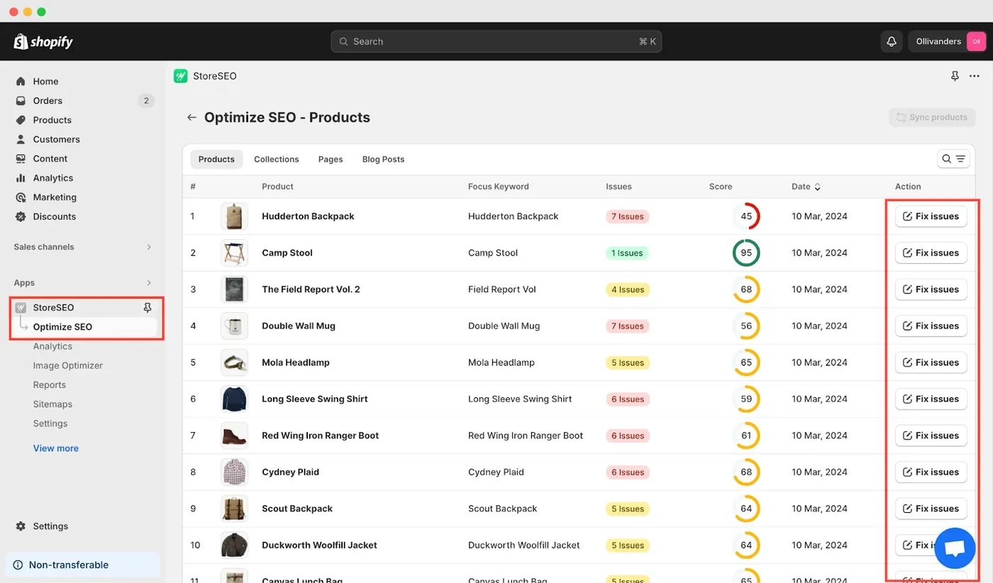This screenshot has width=993, height=583.
Task: Open Optimize SEO in the sidebar
Action: click(x=62, y=327)
